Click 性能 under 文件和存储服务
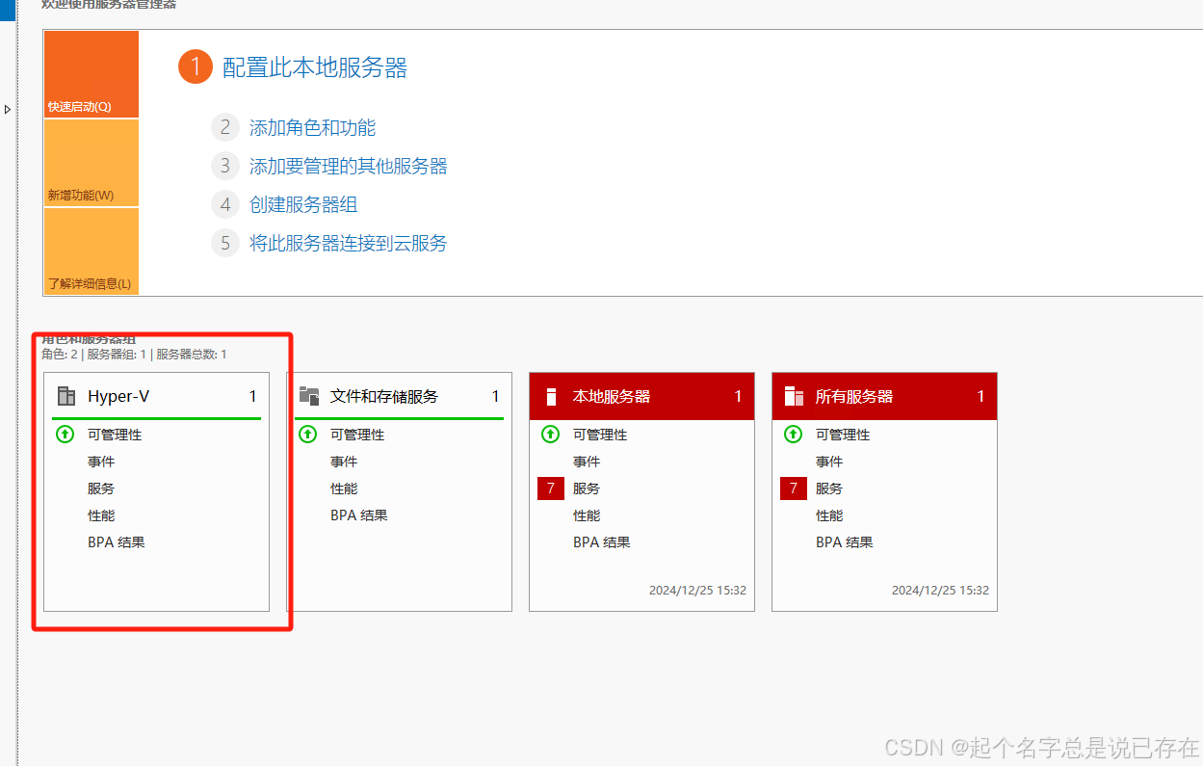Screen dimensions: 1203x766 coord(344,489)
